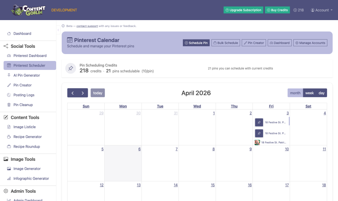Open the Bulk Schedule button
Viewport: 338px width, 201px height.
225,43
